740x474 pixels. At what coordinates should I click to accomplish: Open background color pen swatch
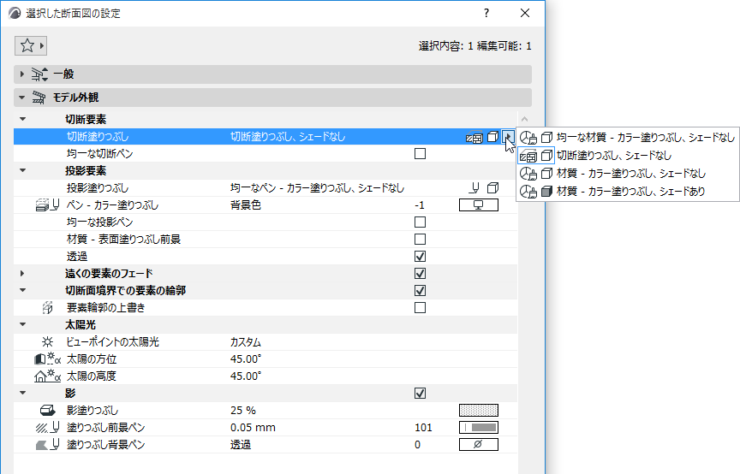tap(479, 204)
